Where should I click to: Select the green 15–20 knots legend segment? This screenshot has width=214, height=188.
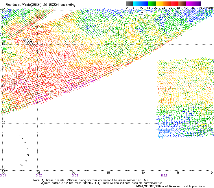point(152,3)
